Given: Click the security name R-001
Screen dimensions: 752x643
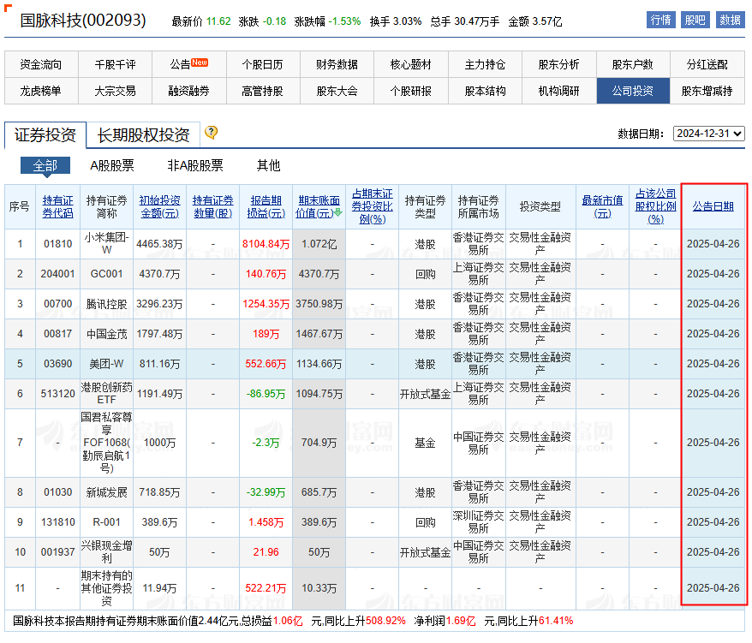Looking at the screenshot, I should (x=106, y=522).
